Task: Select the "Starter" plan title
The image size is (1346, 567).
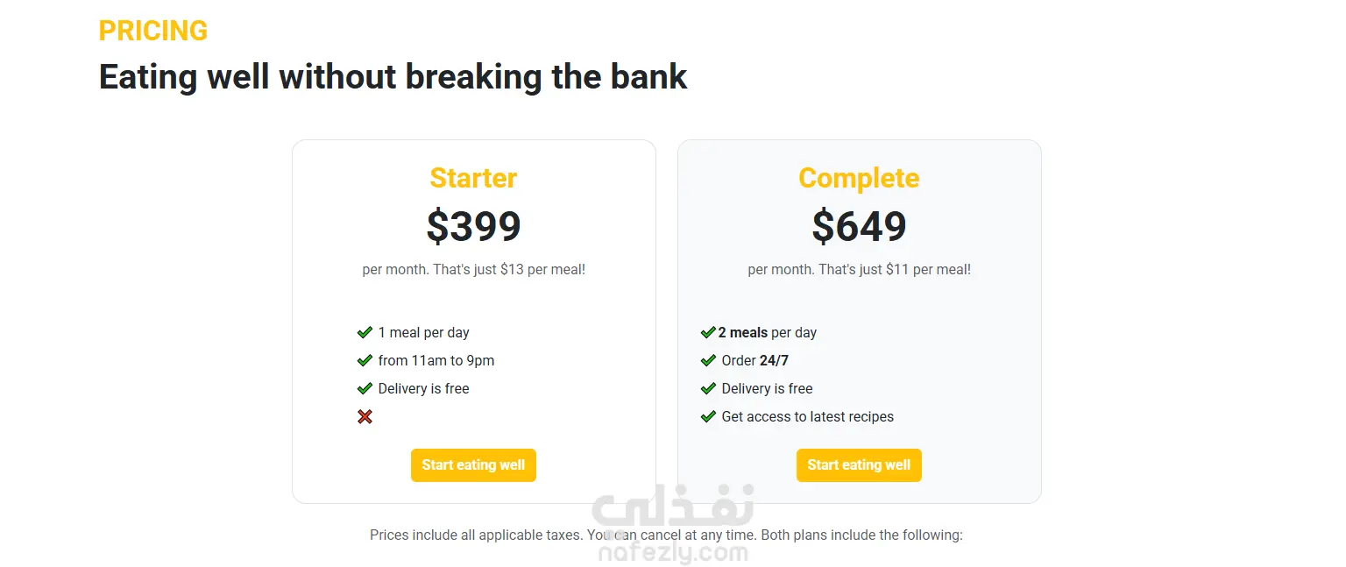Action: tap(473, 178)
